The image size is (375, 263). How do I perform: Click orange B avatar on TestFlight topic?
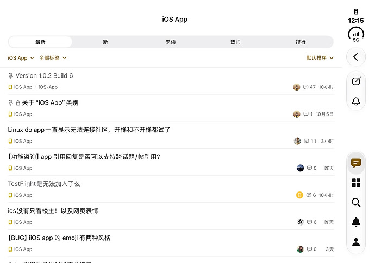299,195
